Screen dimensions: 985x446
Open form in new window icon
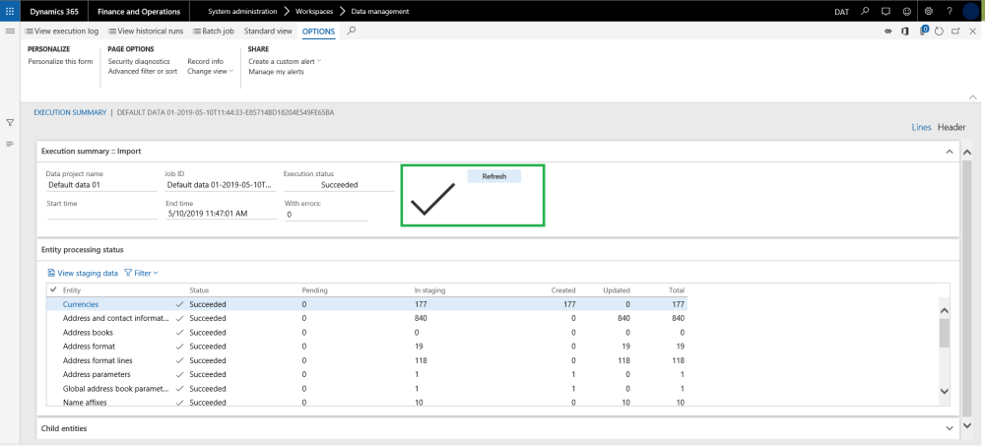[955, 32]
